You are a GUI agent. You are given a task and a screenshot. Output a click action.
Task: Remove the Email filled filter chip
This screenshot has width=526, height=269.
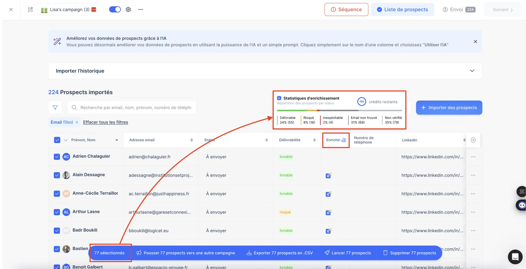[77, 122]
